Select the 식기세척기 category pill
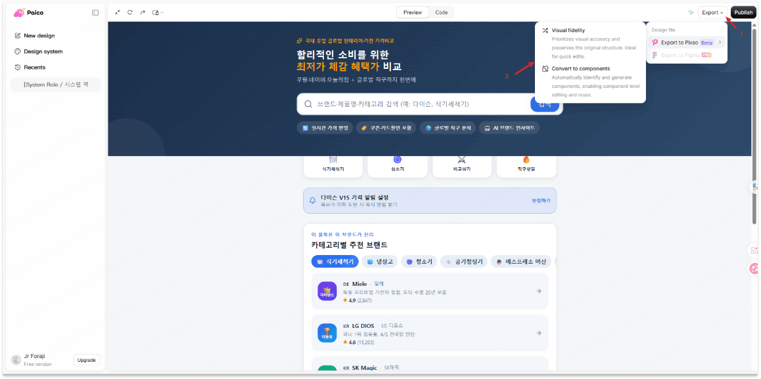 tap(335, 262)
